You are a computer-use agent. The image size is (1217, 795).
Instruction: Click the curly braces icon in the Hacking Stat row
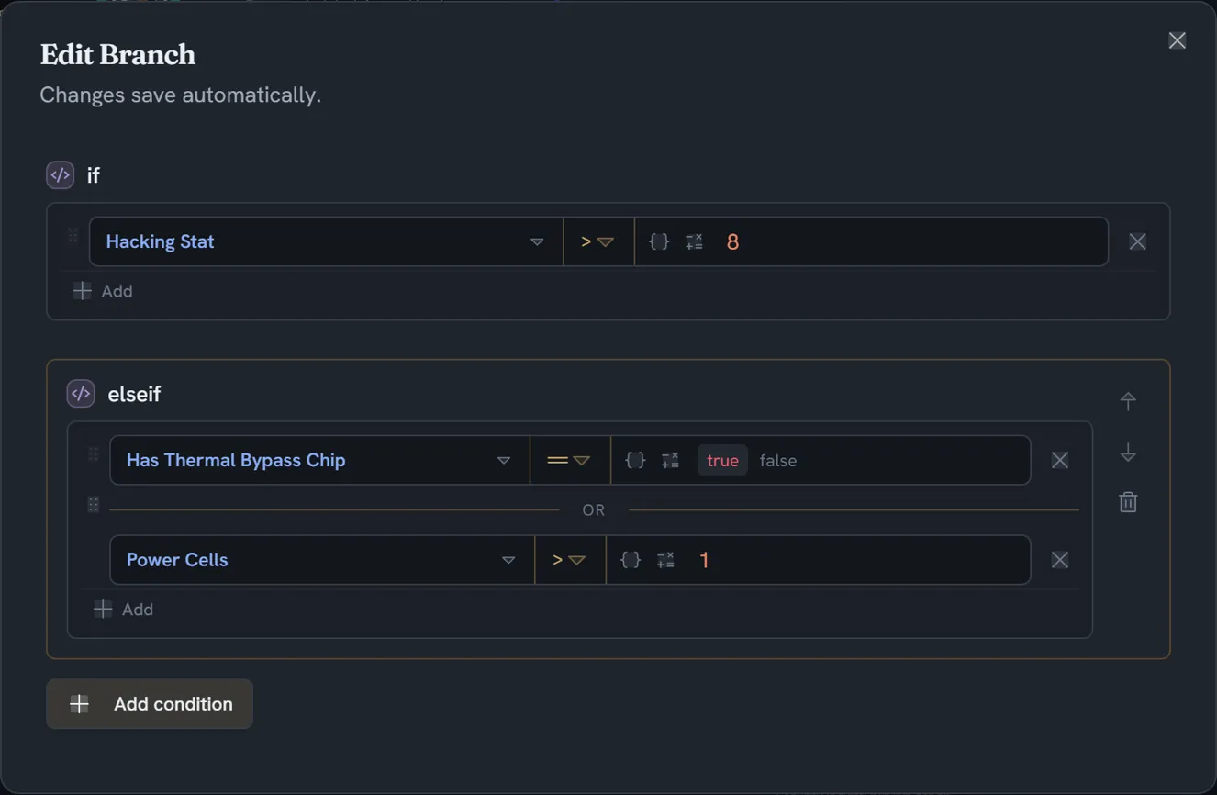(659, 241)
